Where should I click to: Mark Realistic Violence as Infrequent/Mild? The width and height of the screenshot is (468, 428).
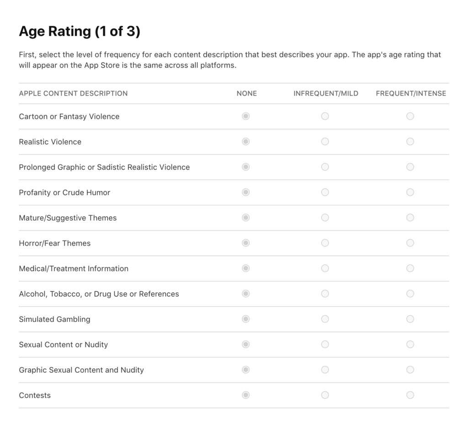coord(325,142)
